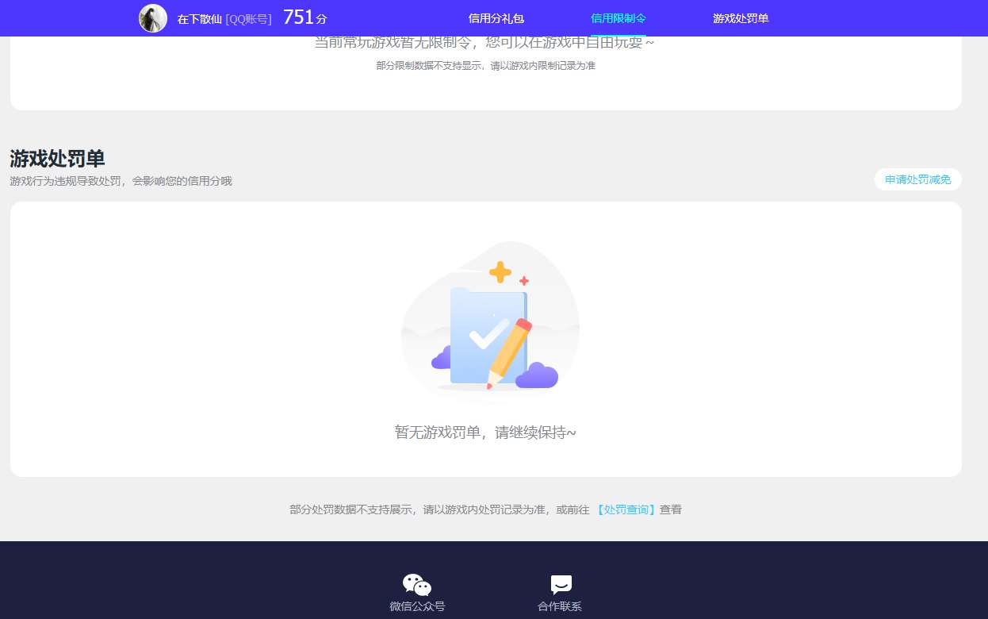Open the 【处罚查询】 link

(626, 509)
